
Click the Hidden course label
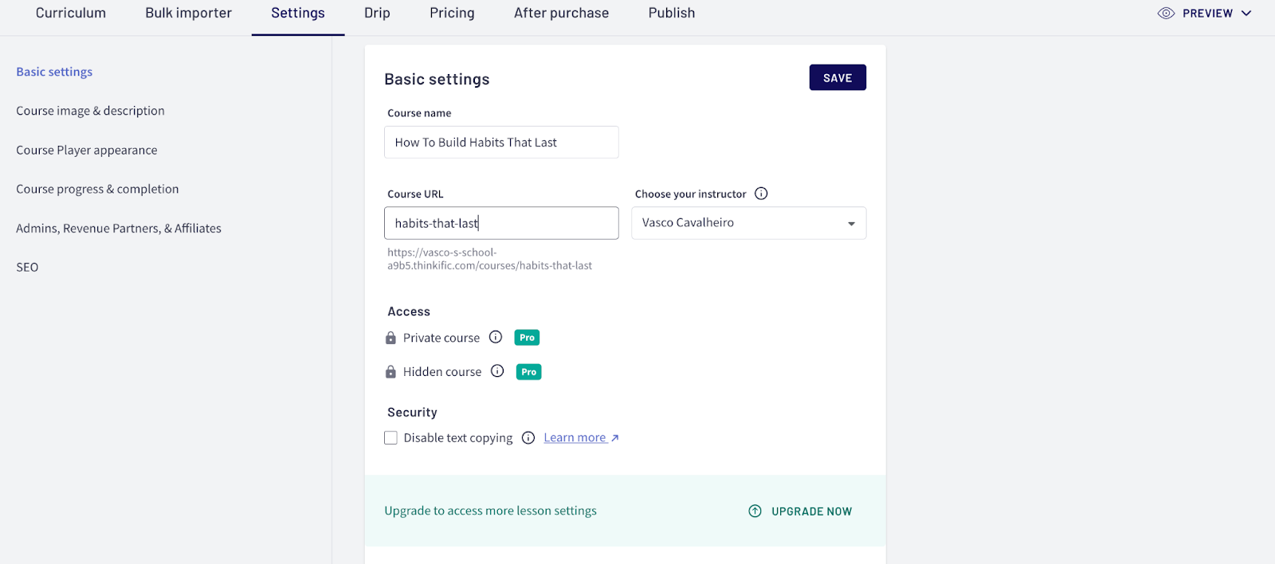(442, 372)
